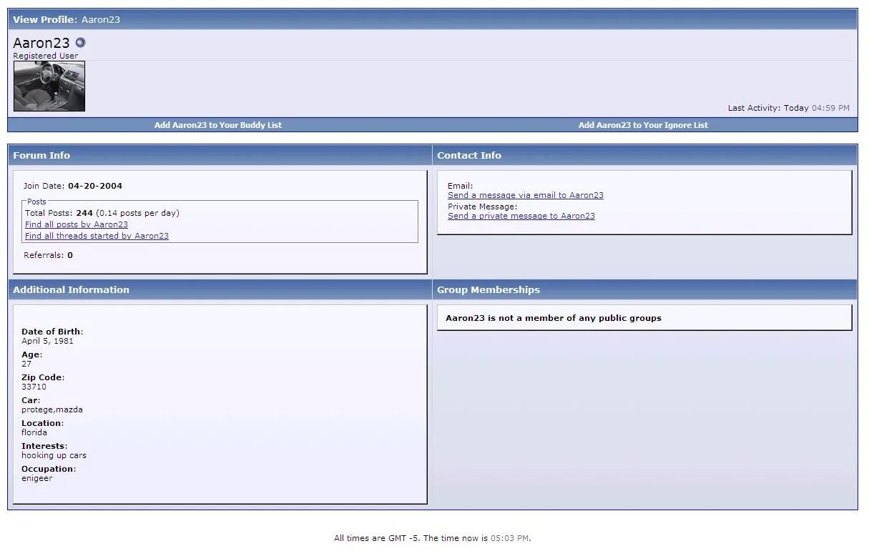Click the Last Activity timestamp text
Screen dimensions: 869x551
click(788, 108)
